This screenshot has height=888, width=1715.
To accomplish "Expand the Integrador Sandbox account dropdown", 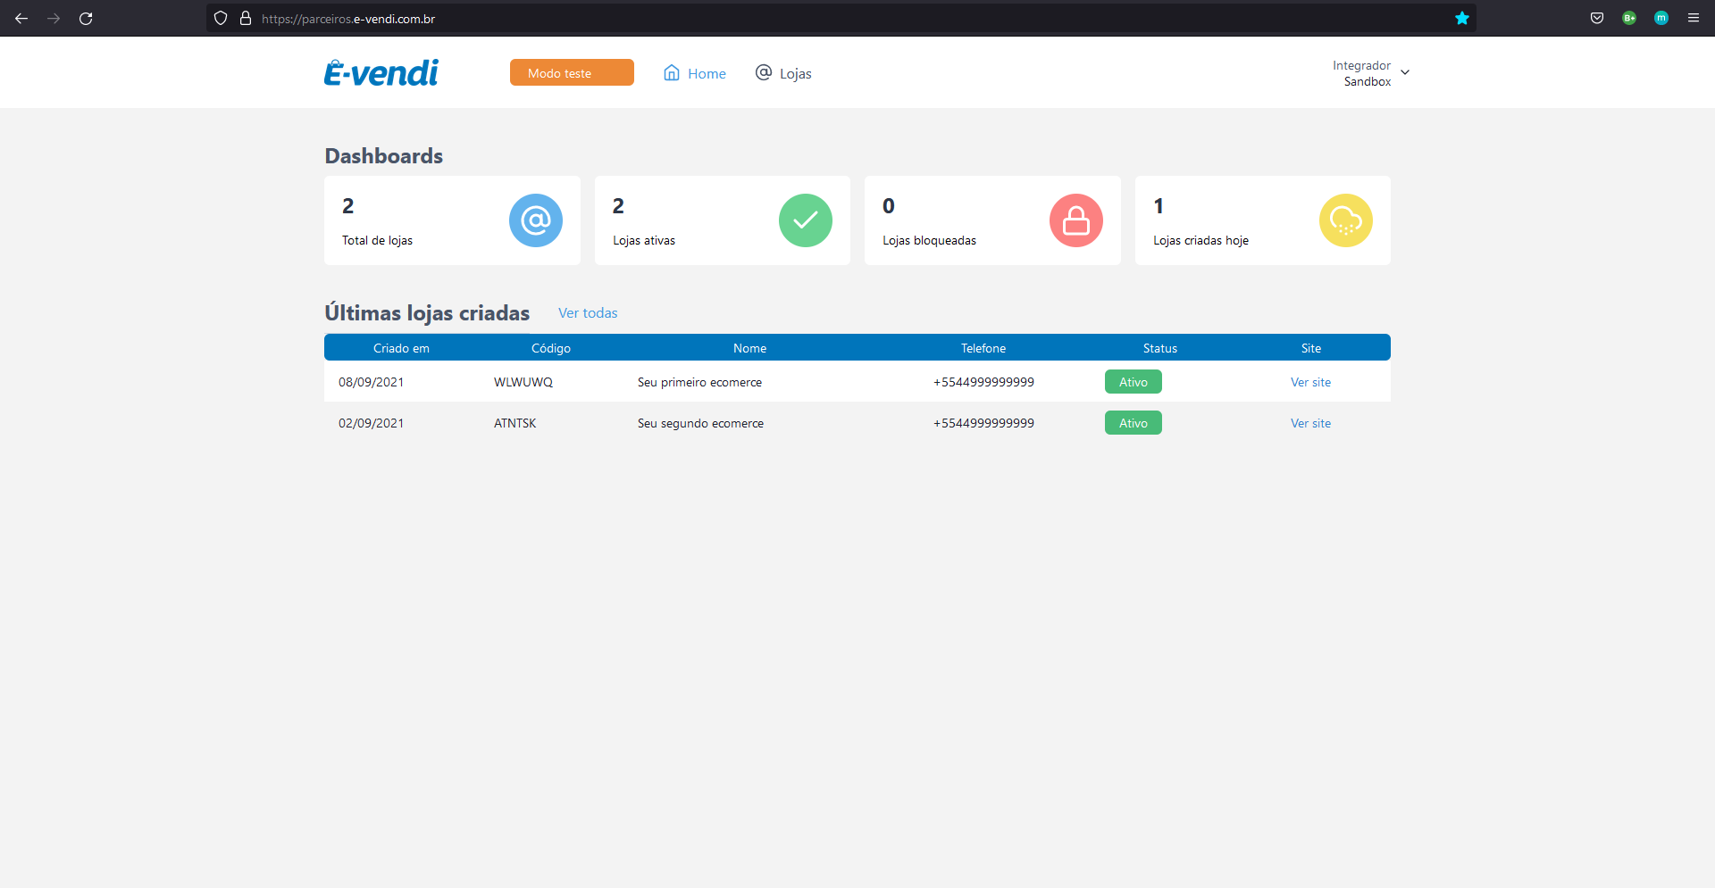I will click(1371, 73).
